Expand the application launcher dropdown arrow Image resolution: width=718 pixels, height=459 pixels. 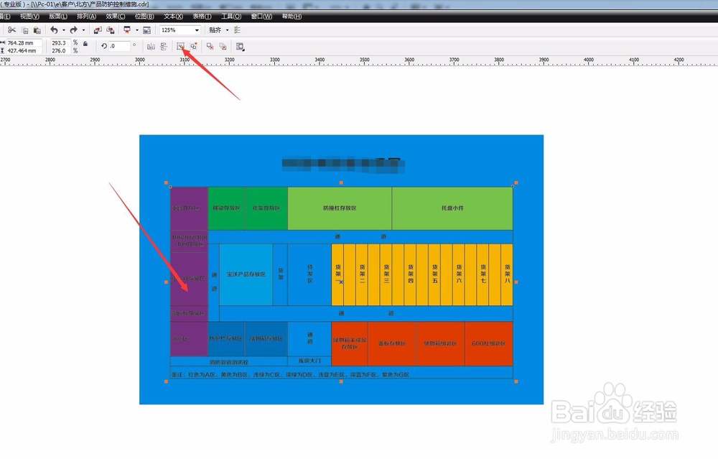(137, 30)
